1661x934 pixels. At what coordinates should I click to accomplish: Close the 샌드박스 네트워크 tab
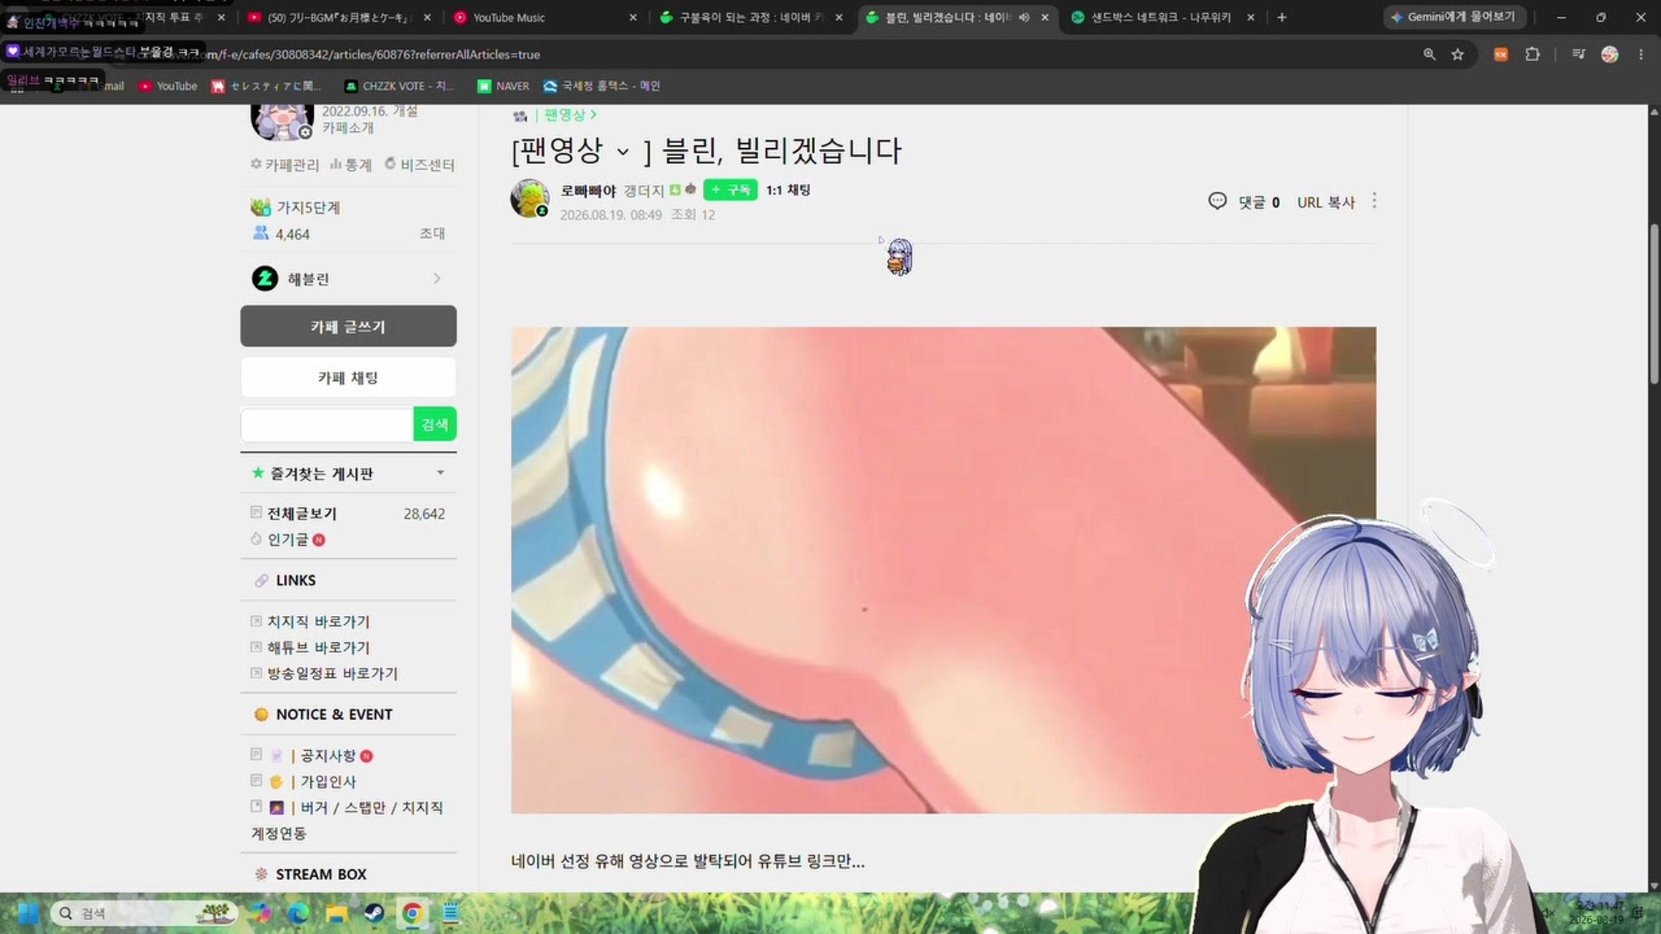point(1250,17)
